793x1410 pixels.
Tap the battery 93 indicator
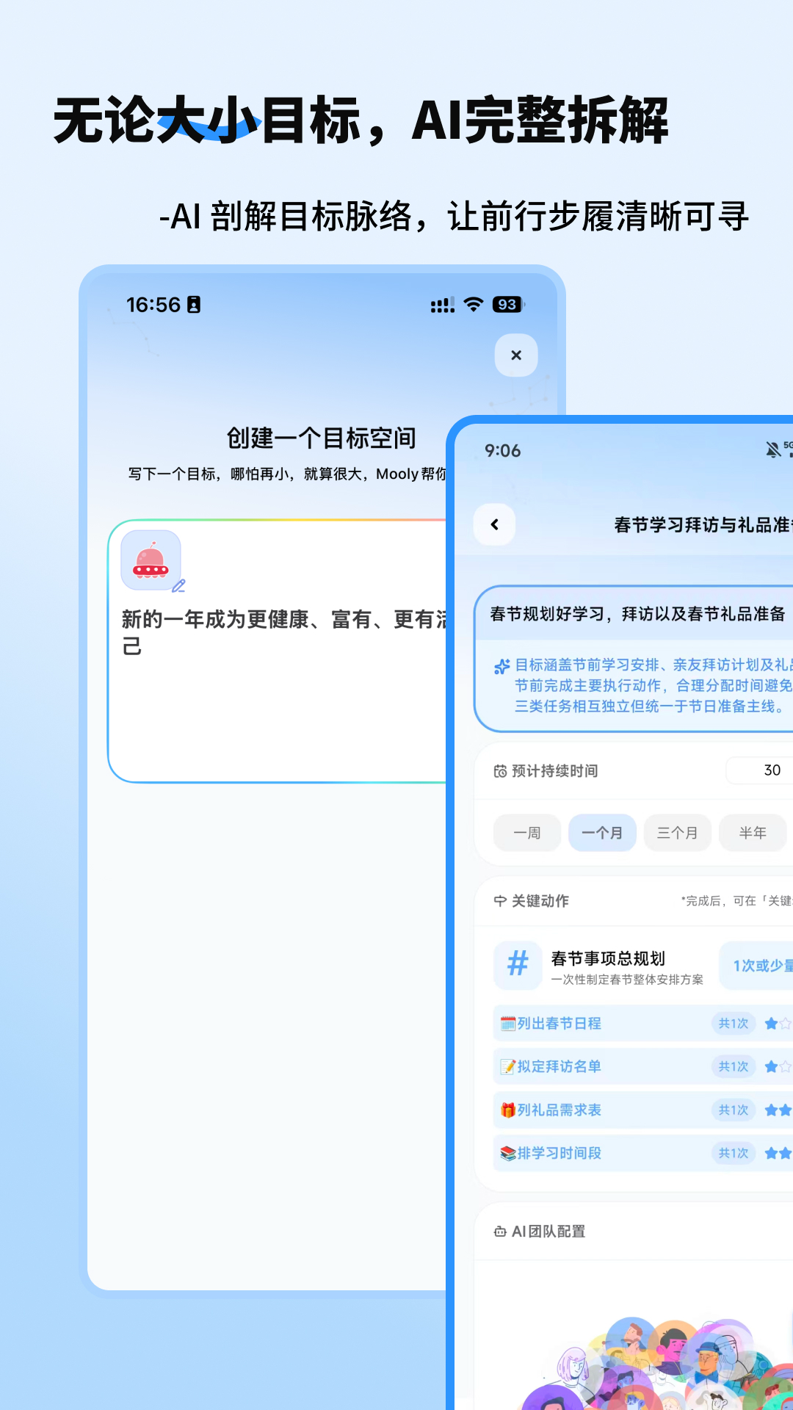pos(508,304)
